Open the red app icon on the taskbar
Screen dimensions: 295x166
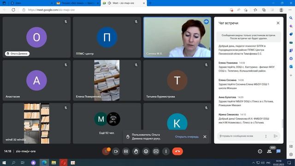tap(64, 163)
